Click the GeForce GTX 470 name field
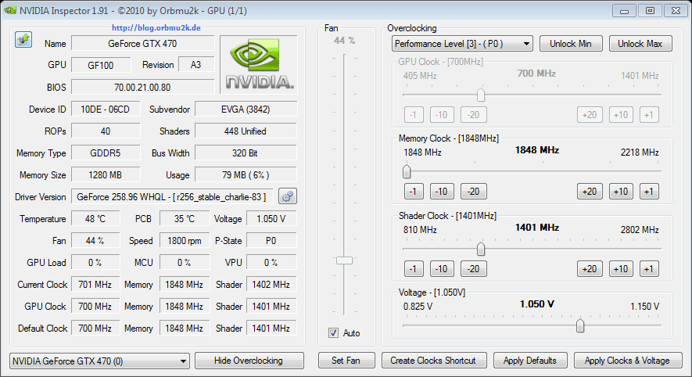The width and height of the screenshot is (692, 377). point(142,43)
